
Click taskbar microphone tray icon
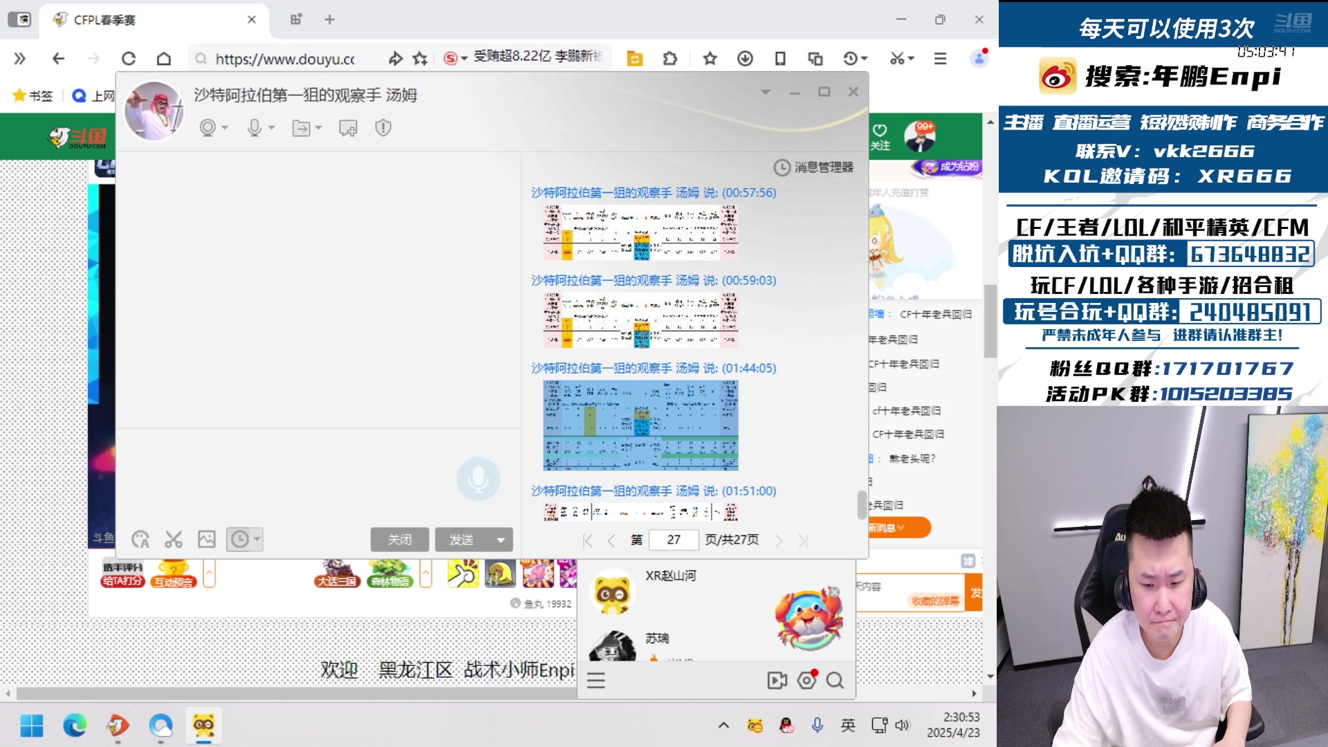click(x=818, y=725)
